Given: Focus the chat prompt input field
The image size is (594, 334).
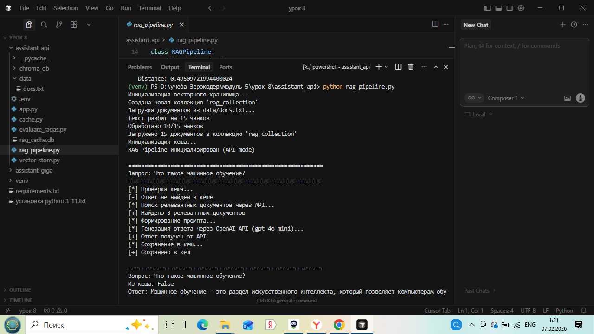Looking at the screenshot, I should (524, 65).
